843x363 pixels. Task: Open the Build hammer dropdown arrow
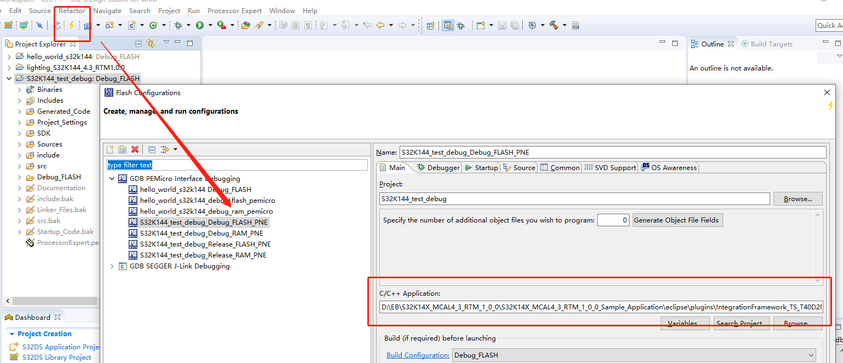pos(564,25)
